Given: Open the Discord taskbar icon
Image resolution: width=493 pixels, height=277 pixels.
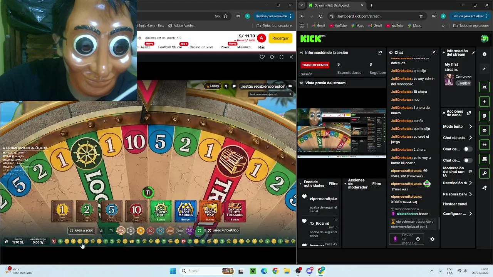Looking at the screenshot, I should click(309, 271).
